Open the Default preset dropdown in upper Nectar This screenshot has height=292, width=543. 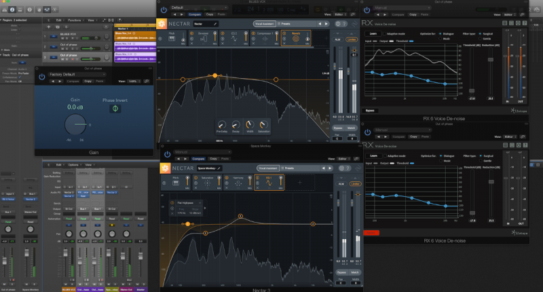199,7
